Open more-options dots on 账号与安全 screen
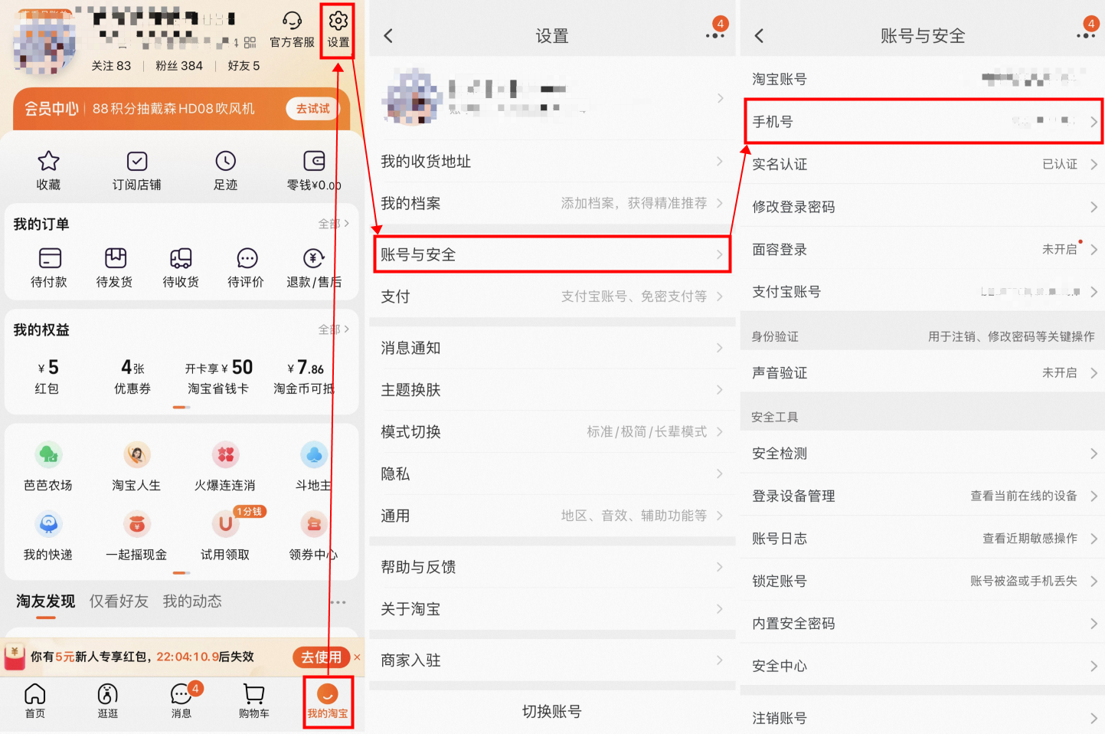1105x734 pixels. [1086, 36]
